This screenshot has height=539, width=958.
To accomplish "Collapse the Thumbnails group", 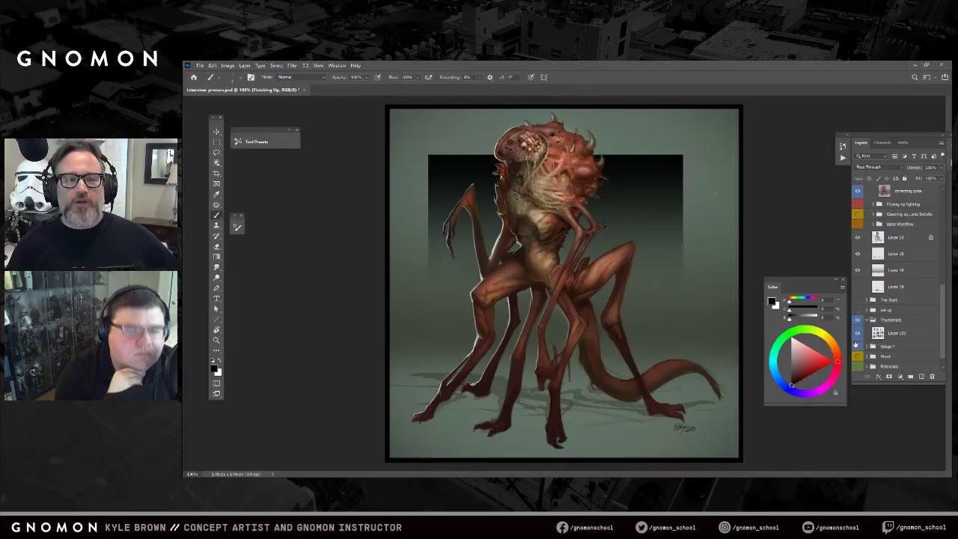I will (x=867, y=320).
